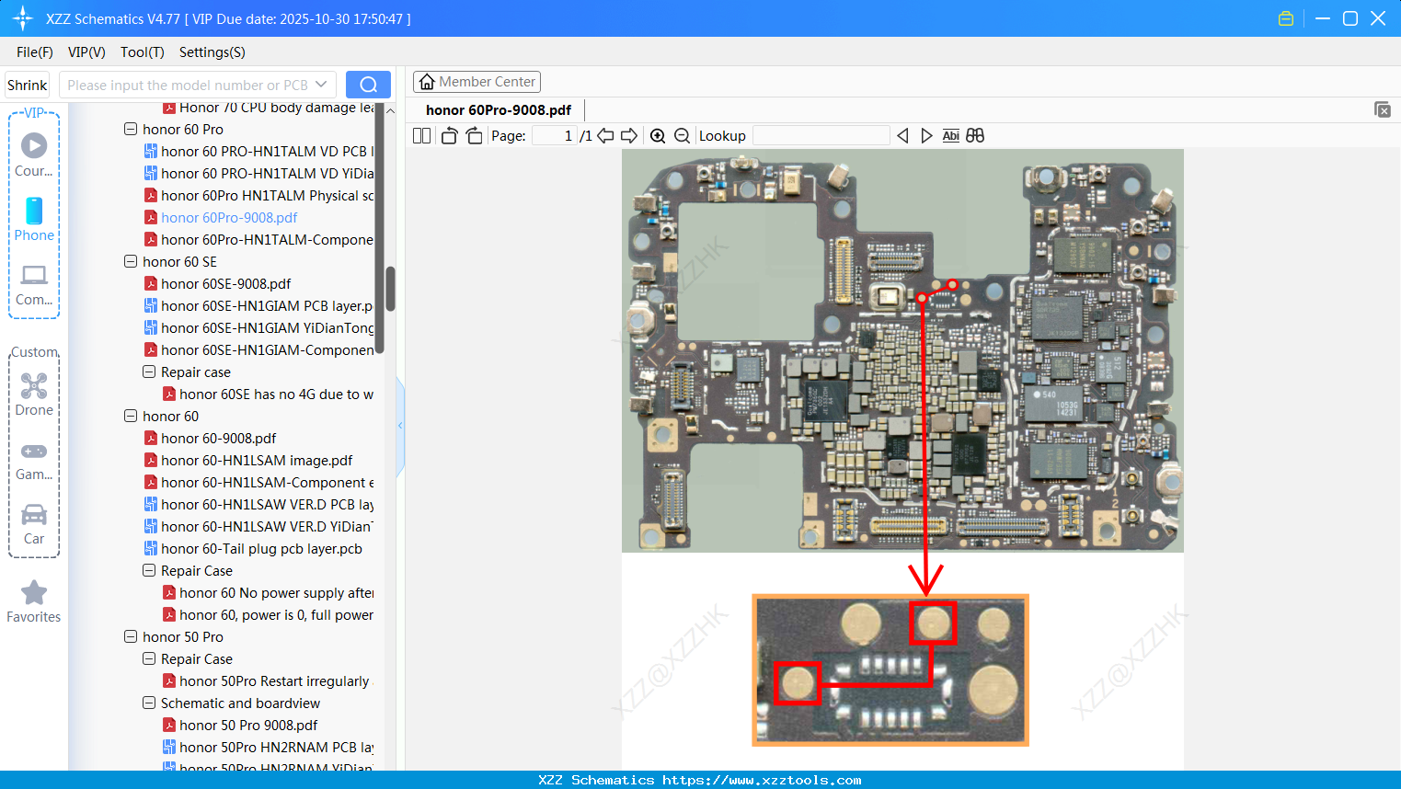Click the page number input box
1401x789 pixels.
pos(555,136)
